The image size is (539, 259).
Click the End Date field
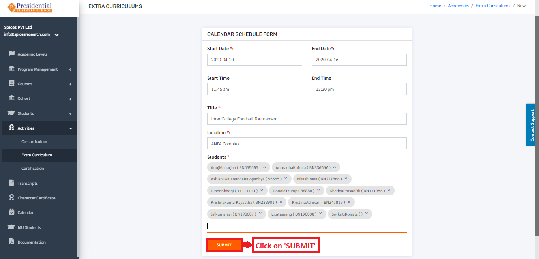click(x=359, y=60)
